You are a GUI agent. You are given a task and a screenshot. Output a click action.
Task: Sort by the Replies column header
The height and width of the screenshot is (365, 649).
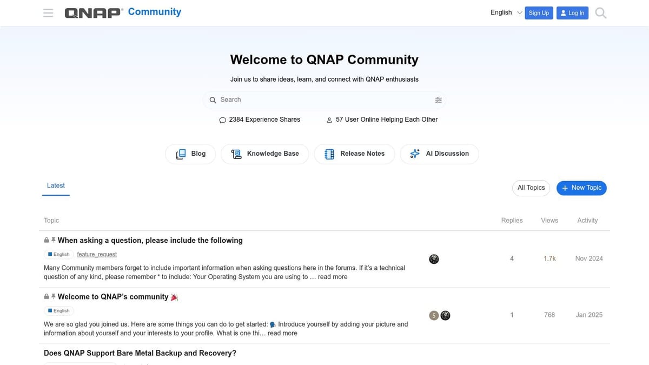512,221
